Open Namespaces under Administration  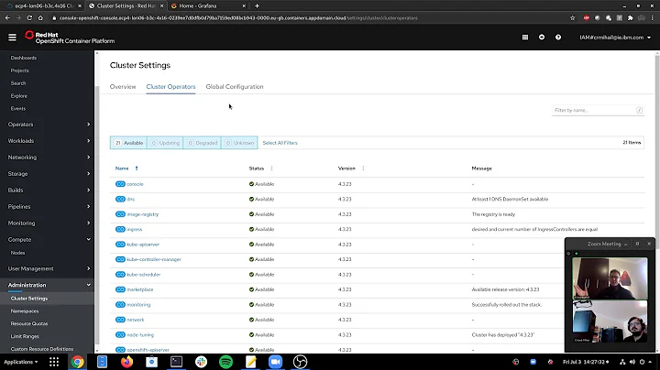(25, 311)
